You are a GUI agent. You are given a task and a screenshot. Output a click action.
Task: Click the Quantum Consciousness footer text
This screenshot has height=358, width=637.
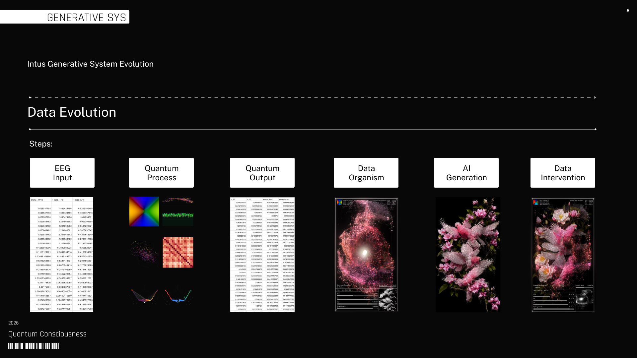tap(47, 334)
